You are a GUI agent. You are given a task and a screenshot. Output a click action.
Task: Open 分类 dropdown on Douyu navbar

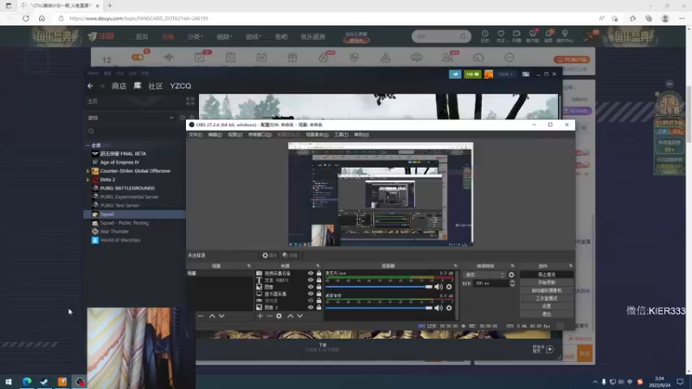coord(195,36)
